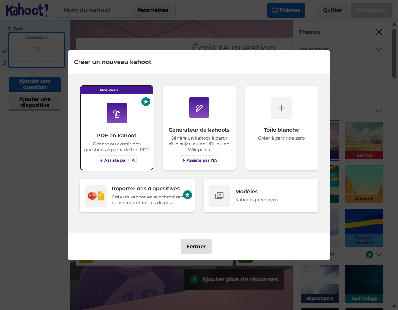Viewport: 398px width, 310px height.
Task: Click the Quitter button
Action: [x=332, y=10]
